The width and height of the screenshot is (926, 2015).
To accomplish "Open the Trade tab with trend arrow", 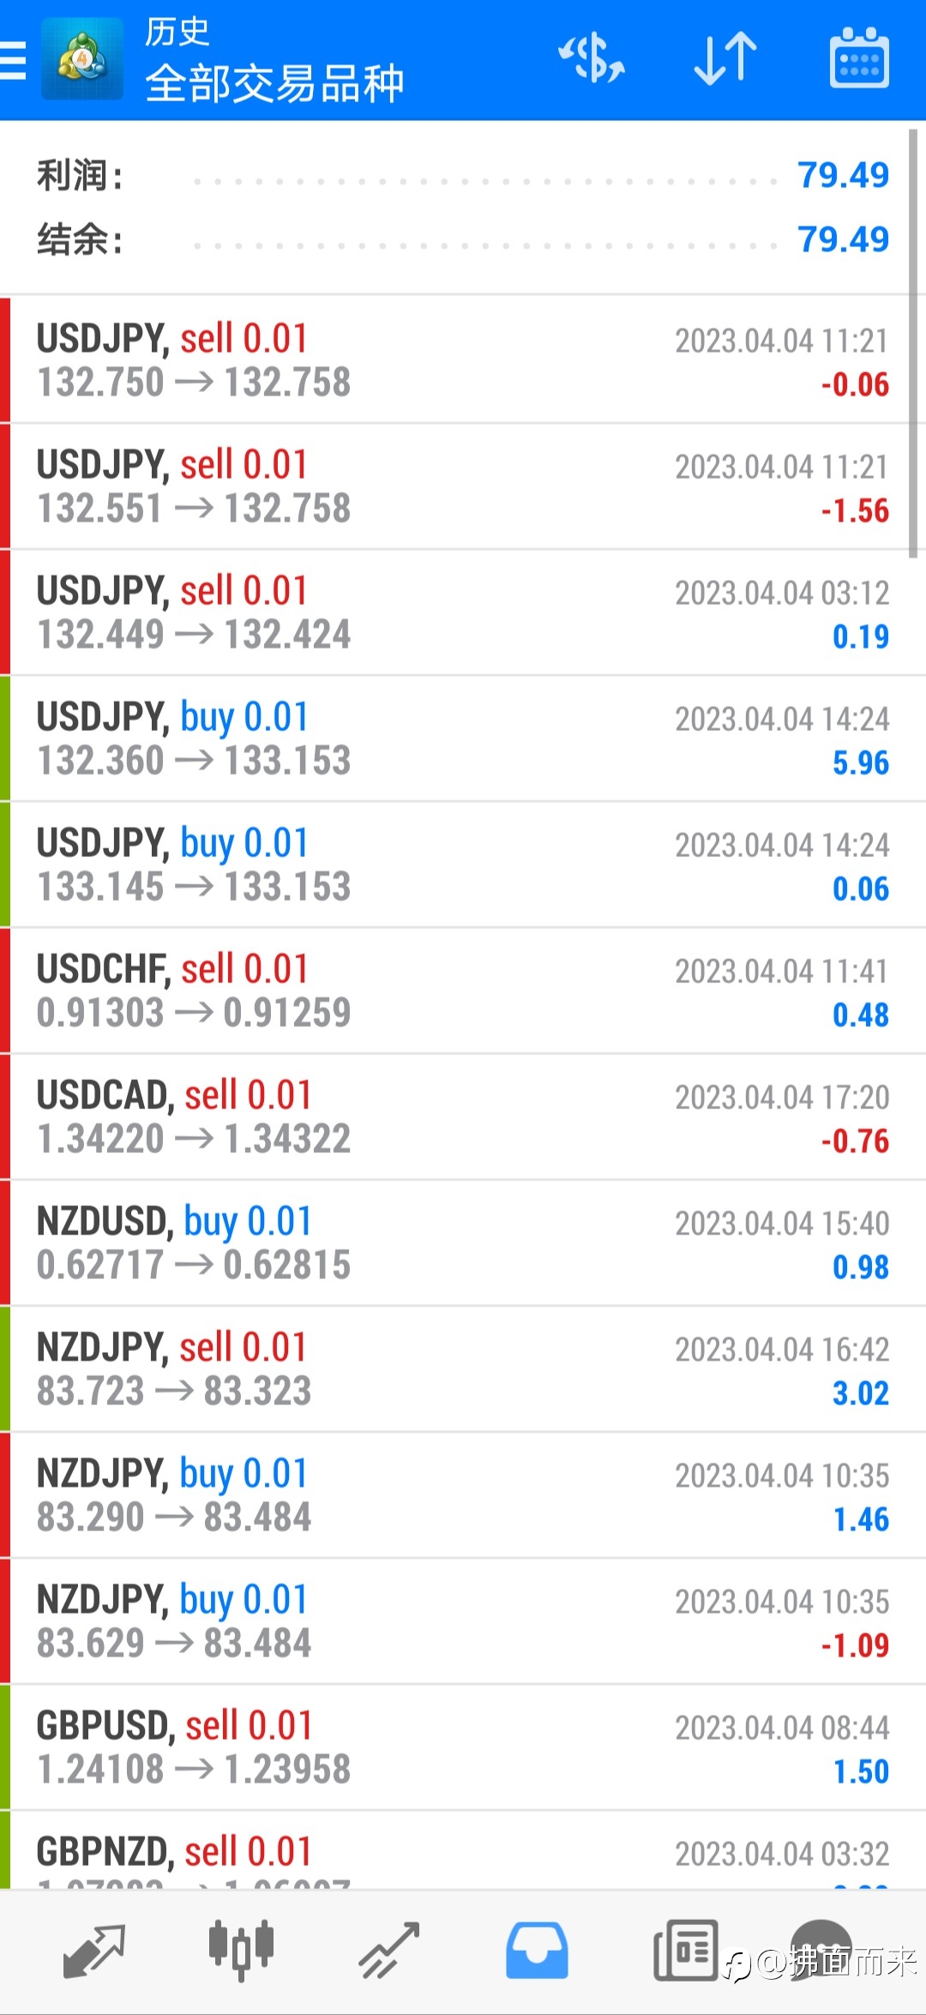I will point(388,1951).
